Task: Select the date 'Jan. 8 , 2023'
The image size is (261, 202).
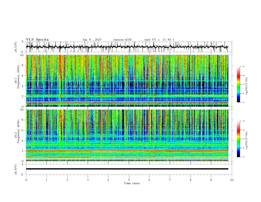Action: point(92,40)
